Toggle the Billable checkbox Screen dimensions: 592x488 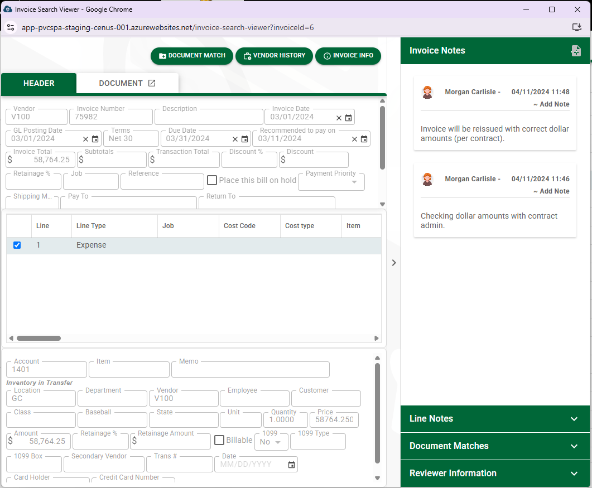(220, 440)
